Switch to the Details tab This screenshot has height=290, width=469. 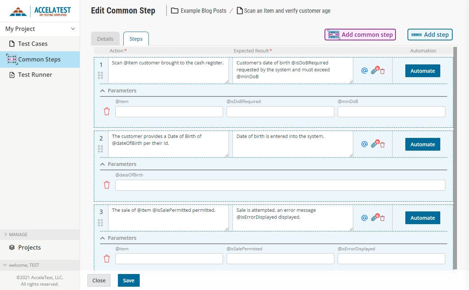click(105, 39)
